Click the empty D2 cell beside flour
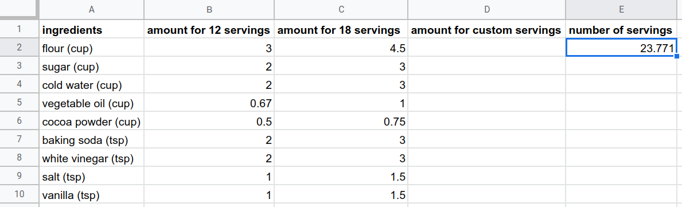 [x=486, y=48]
